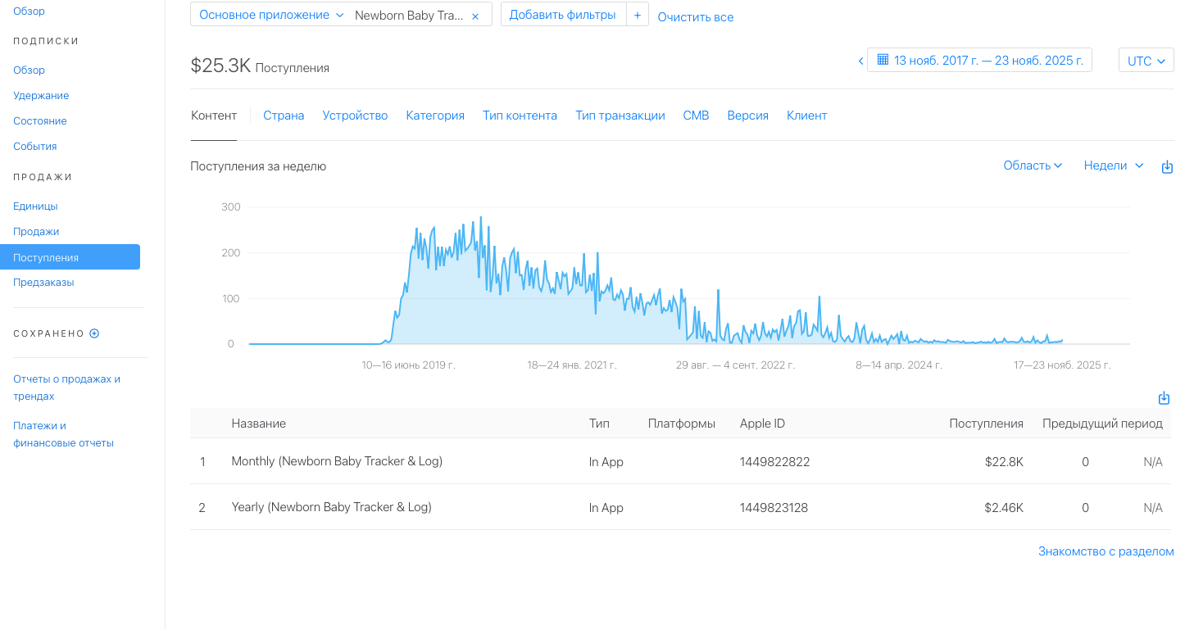Click the Платформы column header
Viewport: 1203px width, 630px height.
tap(682, 424)
